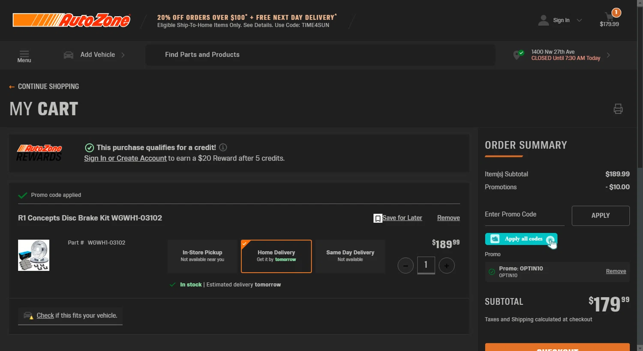Open rewards credit info icon
The height and width of the screenshot is (351, 643).
click(223, 147)
